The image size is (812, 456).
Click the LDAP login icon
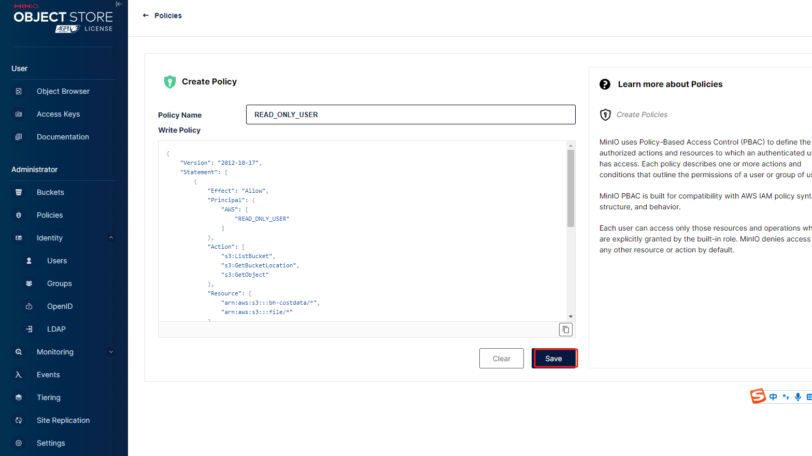point(29,329)
